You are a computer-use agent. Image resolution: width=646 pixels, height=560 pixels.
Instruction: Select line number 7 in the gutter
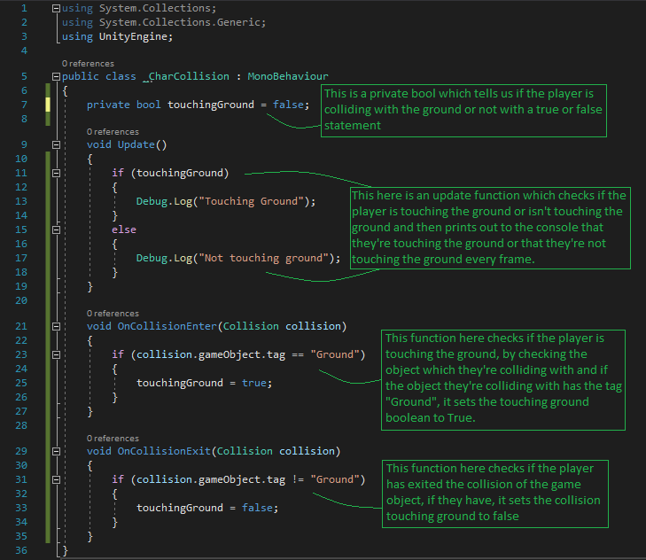25,105
